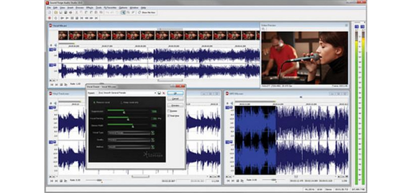Click Go to Start in Vocal Mix window transport
412x193 pixels.
(52, 84)
